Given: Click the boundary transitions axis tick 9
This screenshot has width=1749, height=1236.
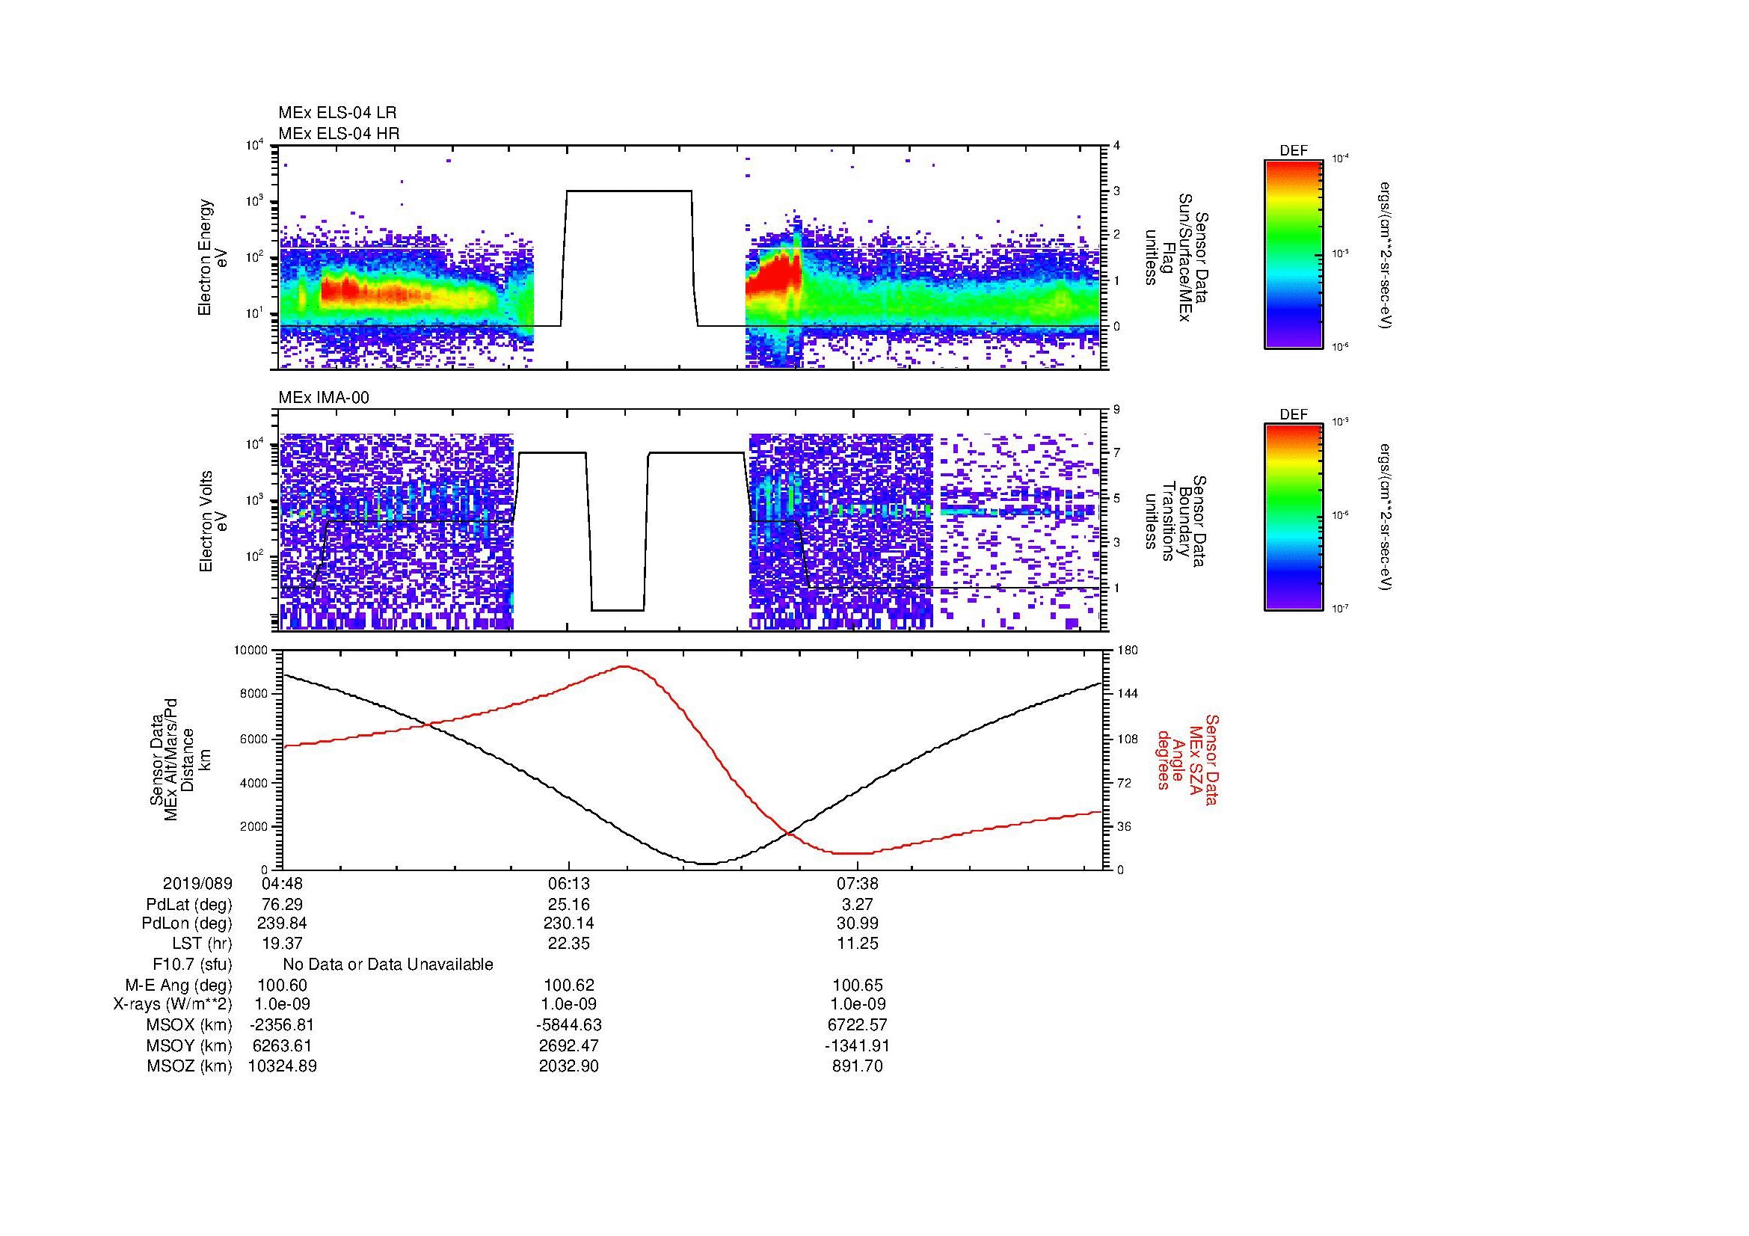Looking at the screenshot, I should tap(1117, 410).
